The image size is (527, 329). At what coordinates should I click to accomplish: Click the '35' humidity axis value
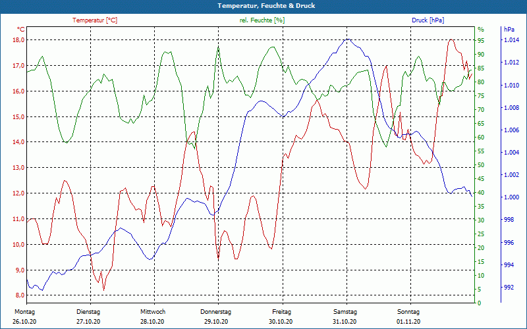pyautogui.click(x=481, y=207)
